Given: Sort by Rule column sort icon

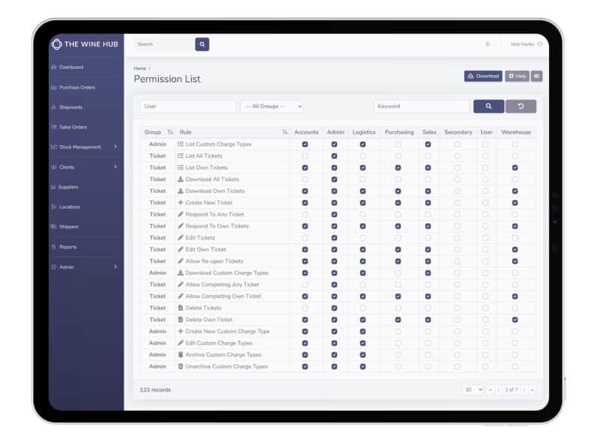Looking at the screenshot, I should tap(285, 132).
